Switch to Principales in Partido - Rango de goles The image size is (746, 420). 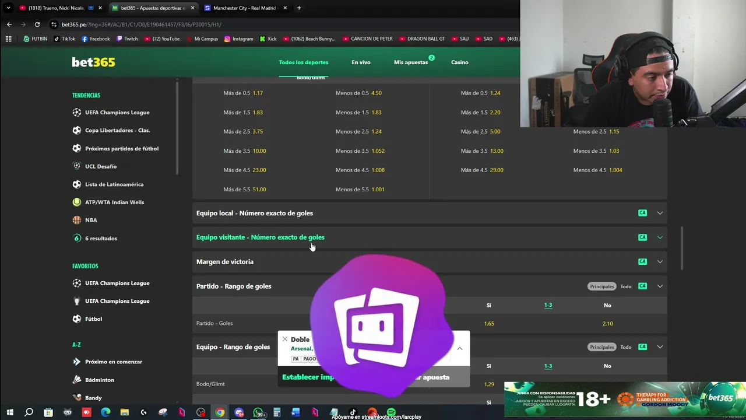point(601,286)
